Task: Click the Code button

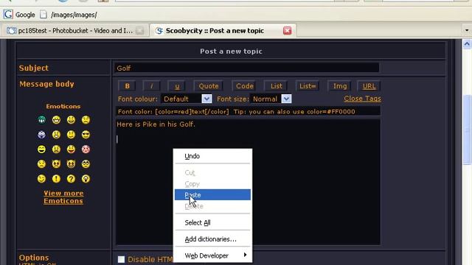Action: 244,86
